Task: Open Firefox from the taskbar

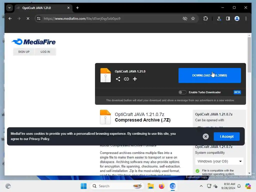Action: [161, 186]
